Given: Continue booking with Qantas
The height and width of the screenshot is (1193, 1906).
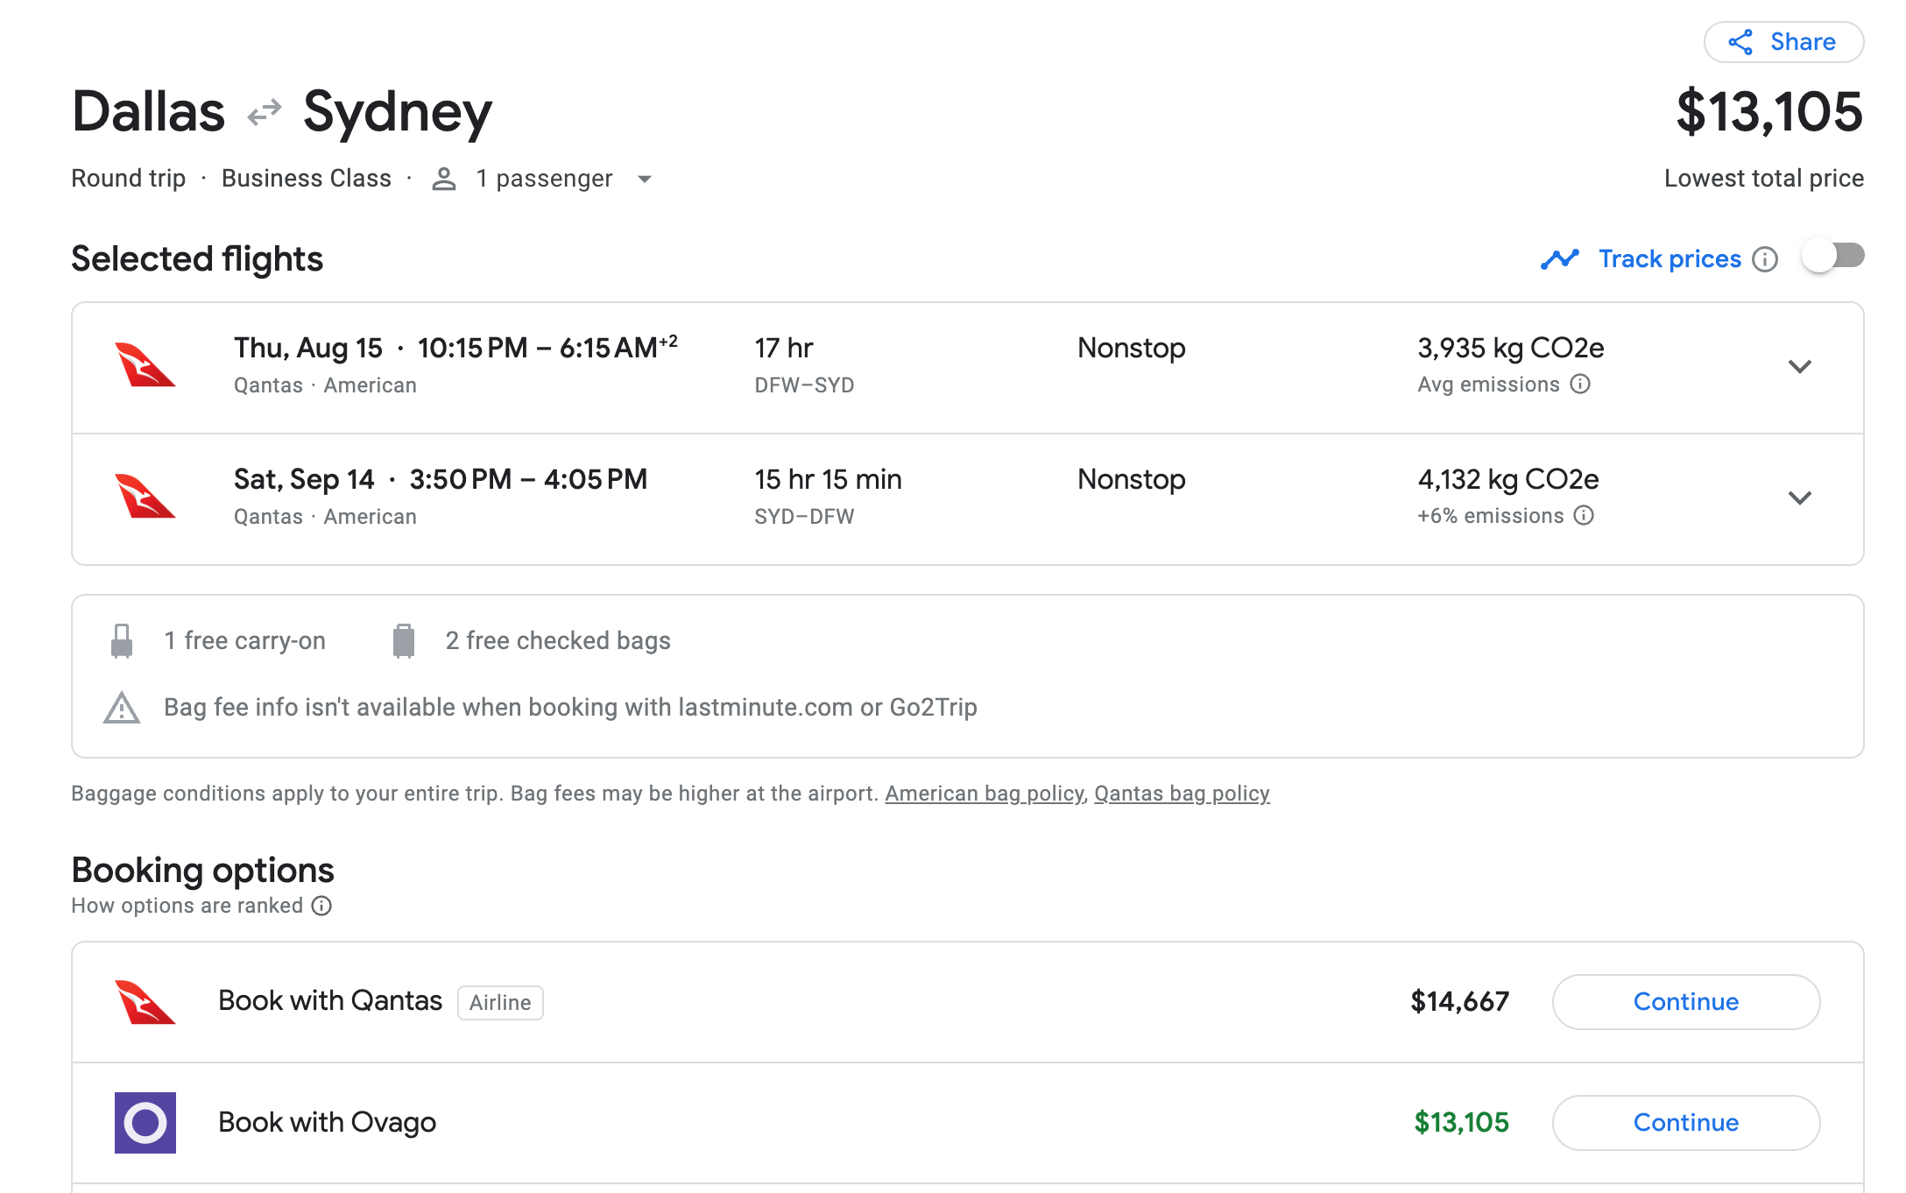Looking at the screenshot, I should point(1685,1001).
